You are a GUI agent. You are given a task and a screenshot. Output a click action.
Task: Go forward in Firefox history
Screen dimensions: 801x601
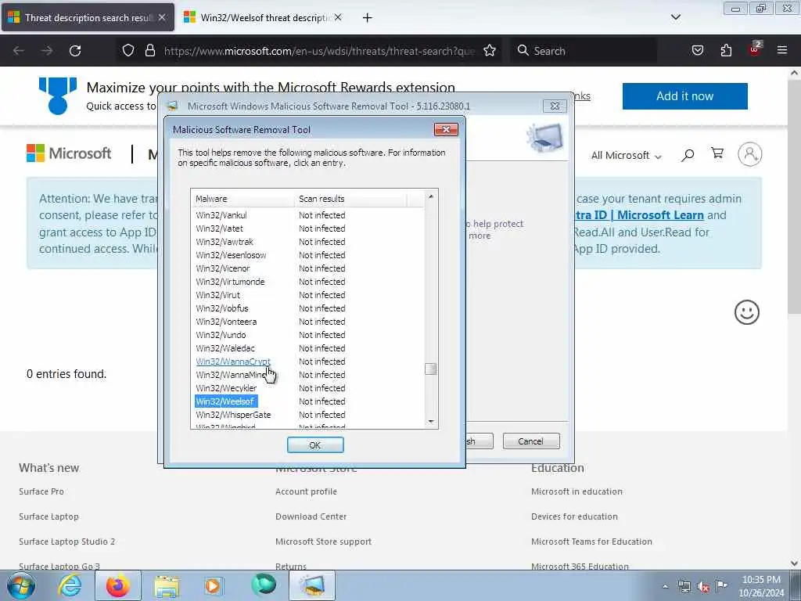point(47,51)
